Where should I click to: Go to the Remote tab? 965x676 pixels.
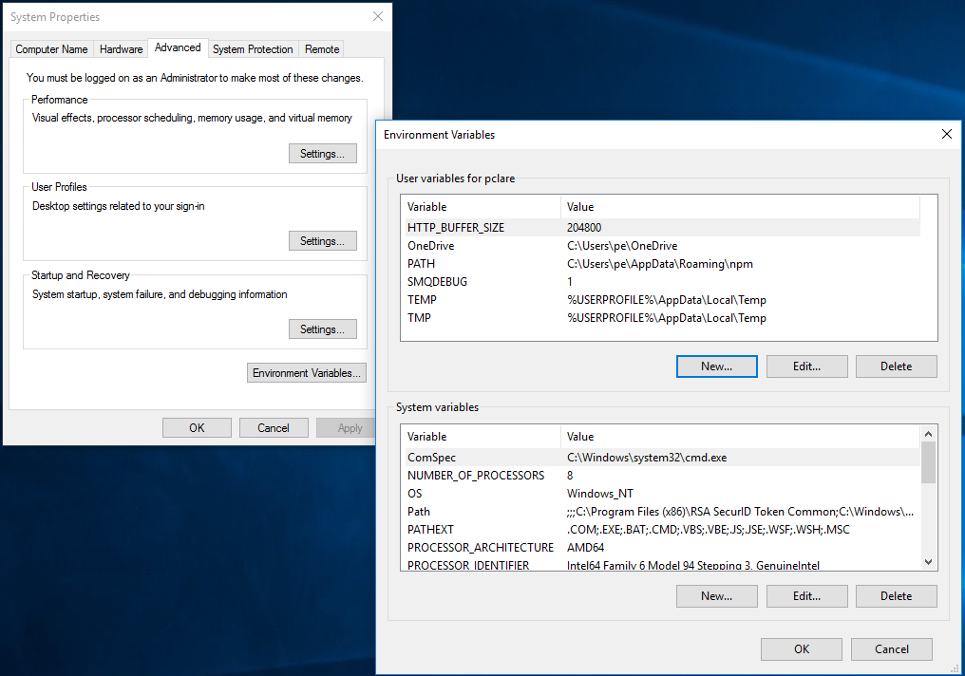[322, 49]
